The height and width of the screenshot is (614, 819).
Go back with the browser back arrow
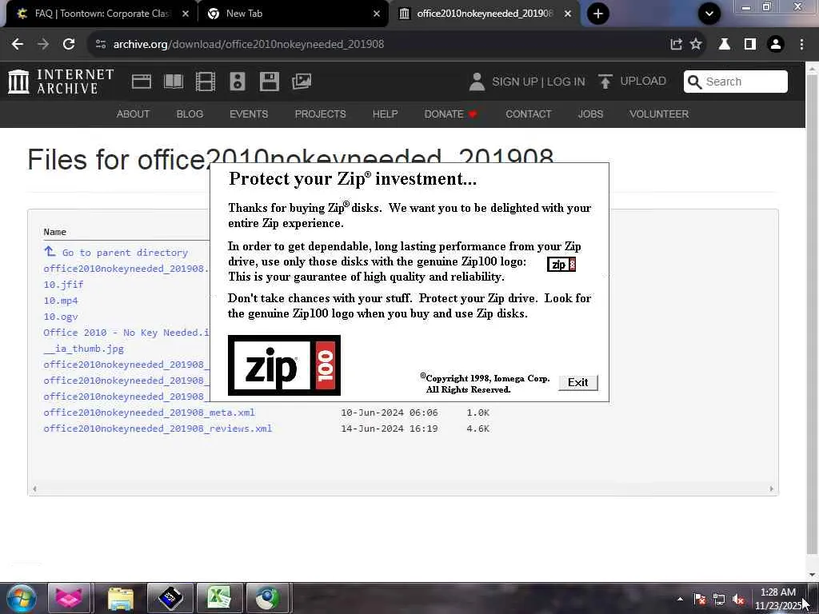click(18, 44)
